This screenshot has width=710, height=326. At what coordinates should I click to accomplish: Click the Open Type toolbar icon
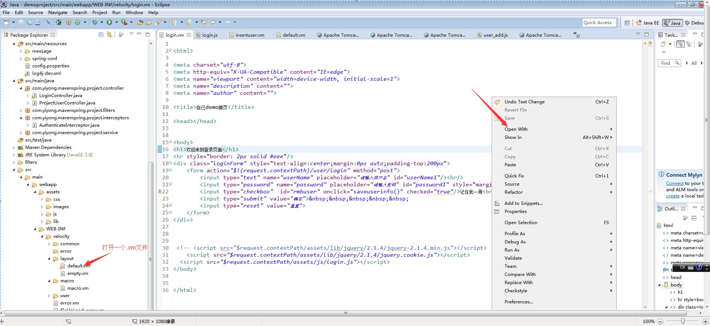point(140,23)
